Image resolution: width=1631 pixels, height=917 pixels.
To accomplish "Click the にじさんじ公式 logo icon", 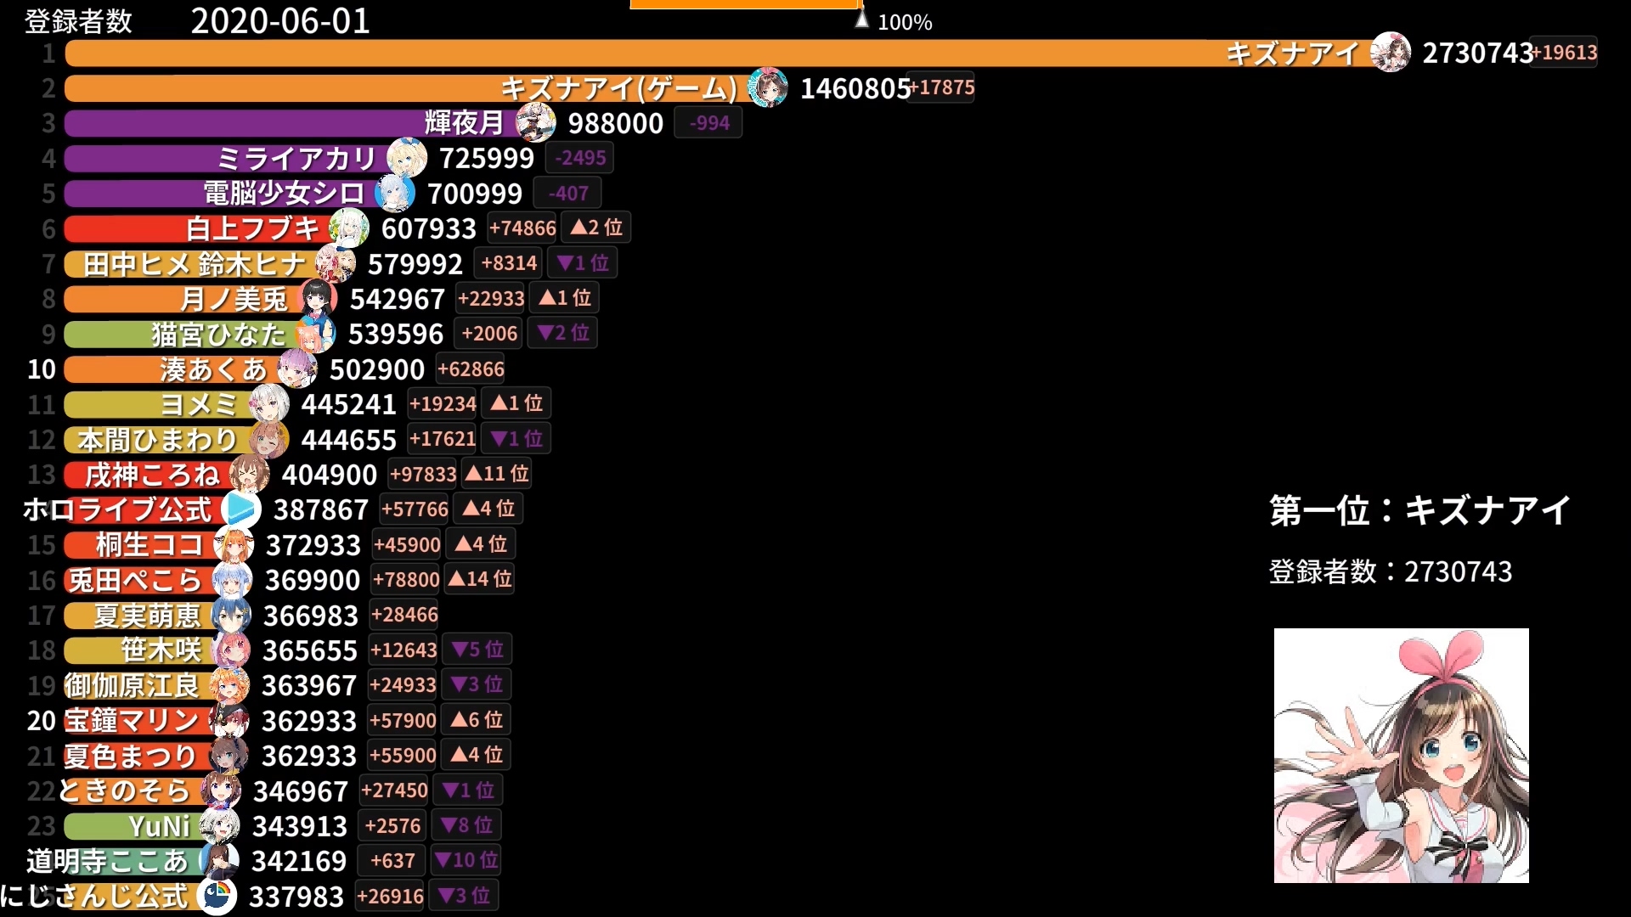I will (216, 896).
